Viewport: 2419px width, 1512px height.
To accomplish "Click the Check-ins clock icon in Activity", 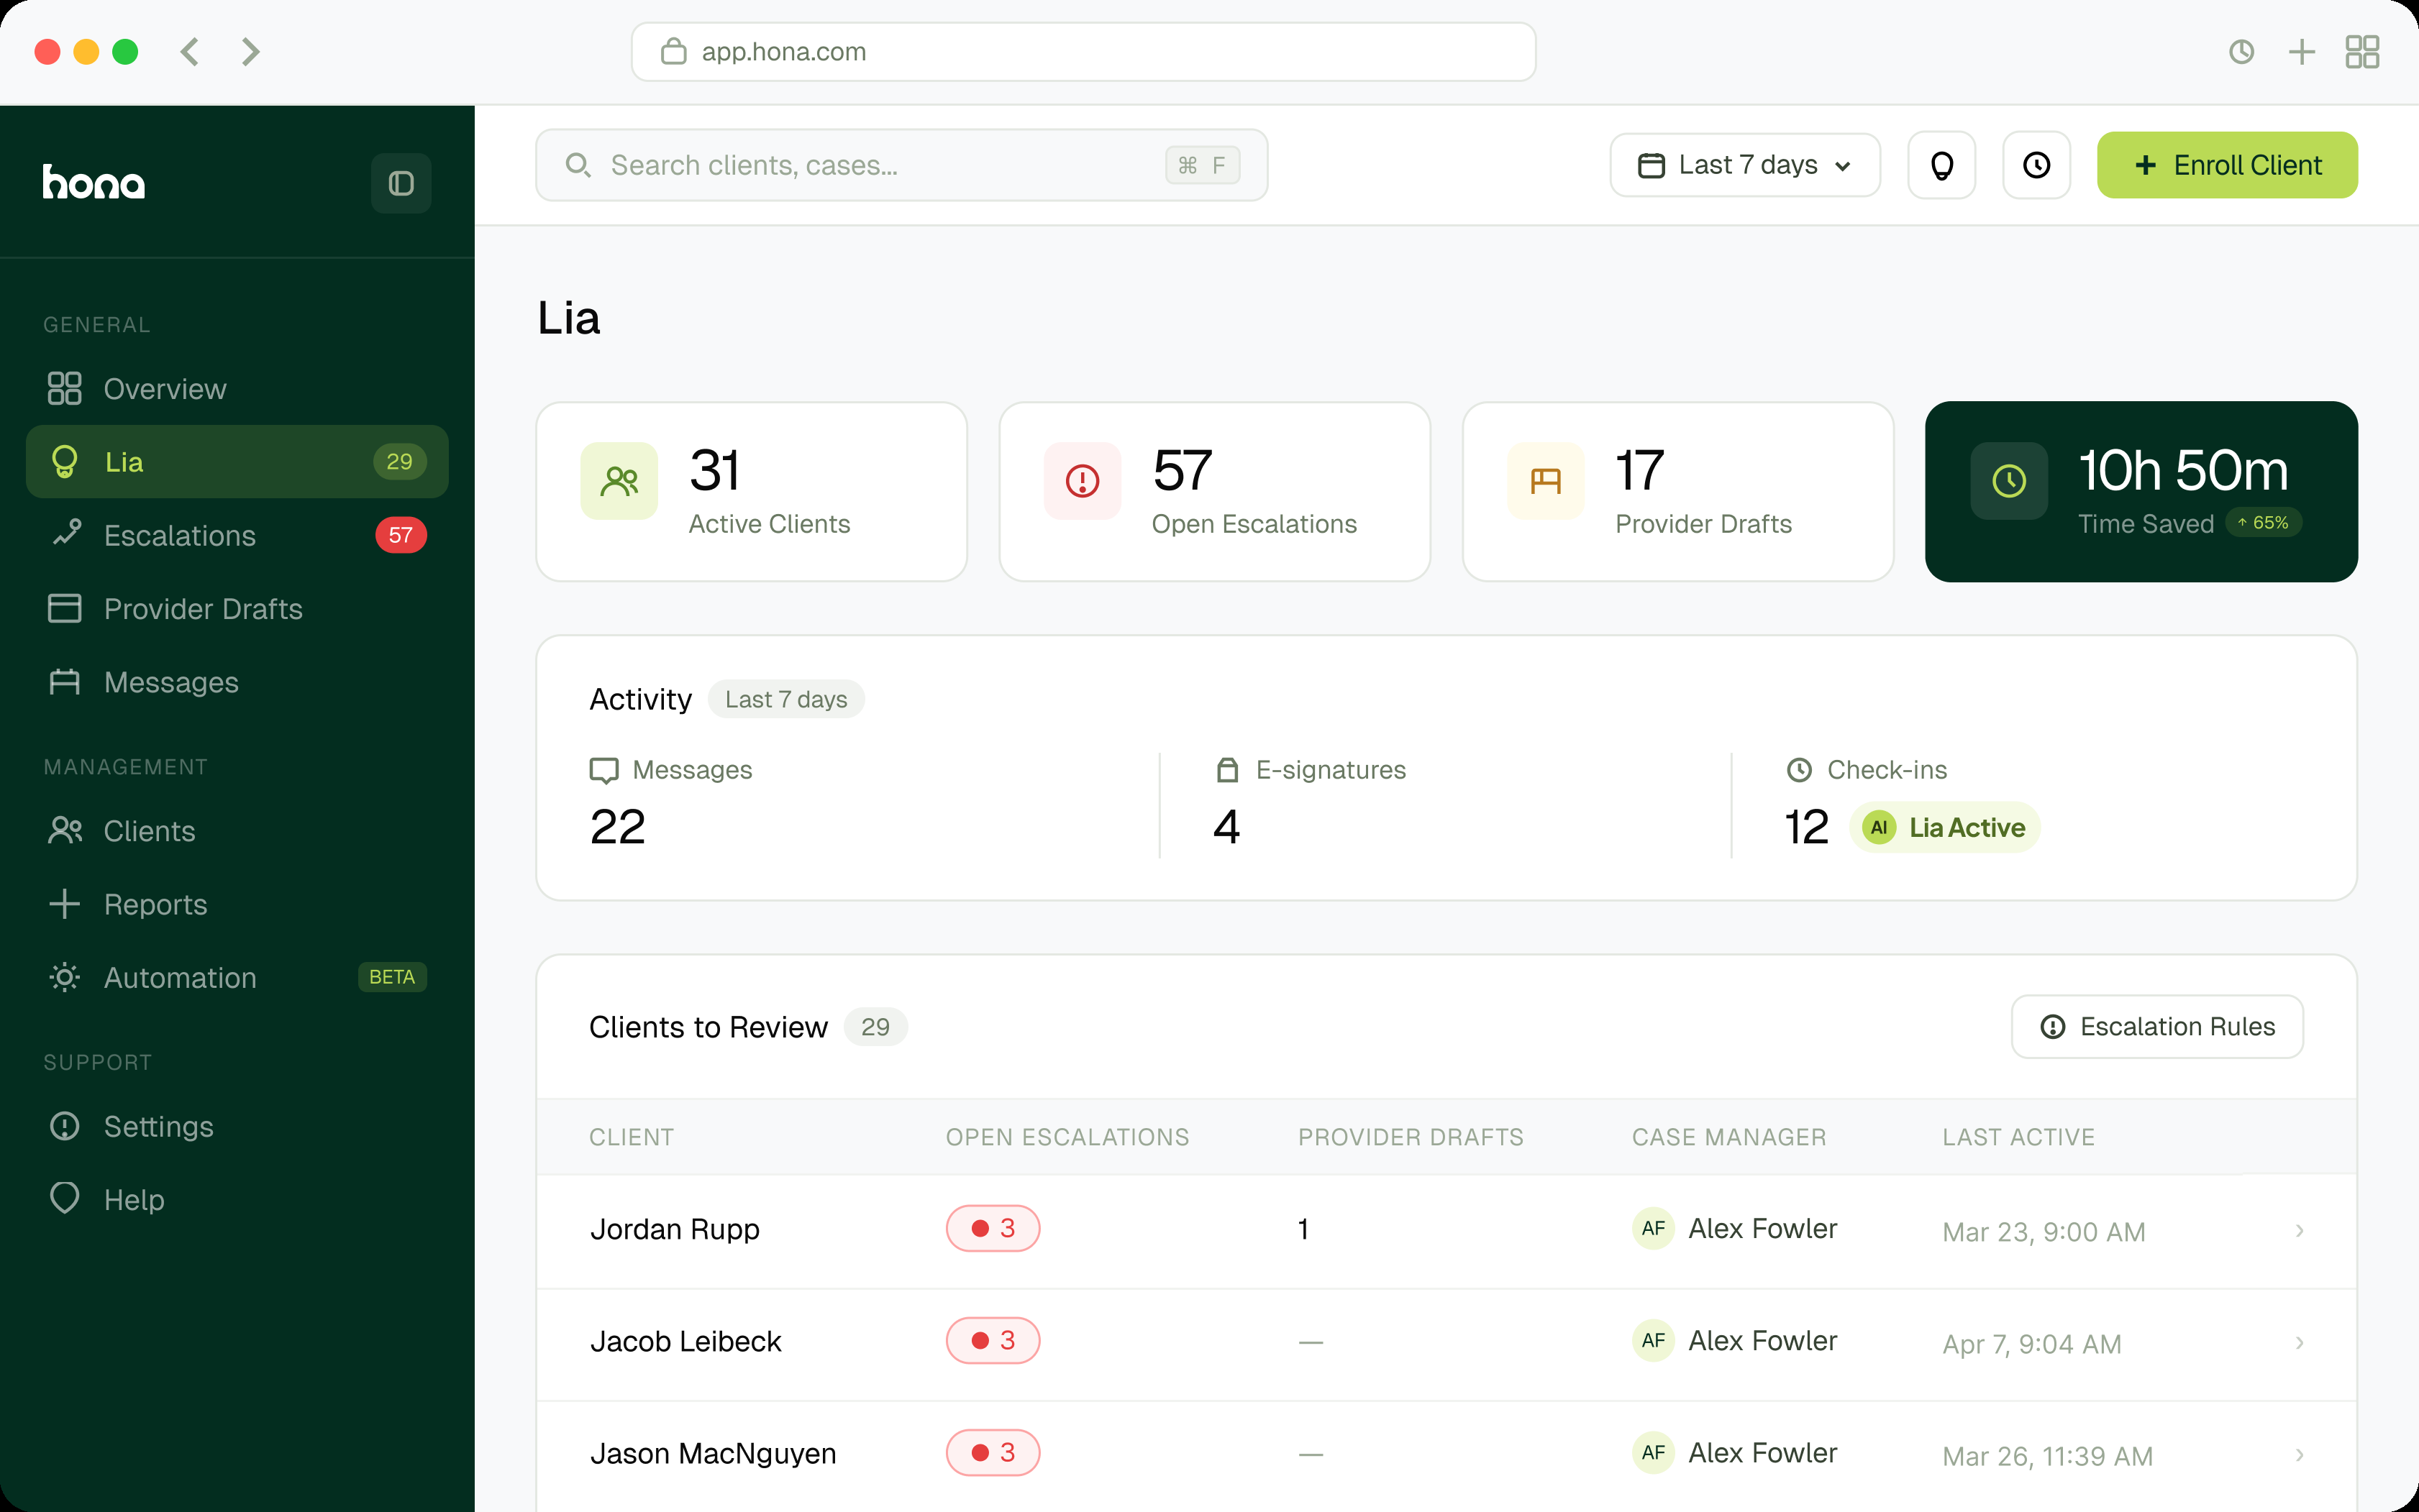I will [x=1799, y=770].
